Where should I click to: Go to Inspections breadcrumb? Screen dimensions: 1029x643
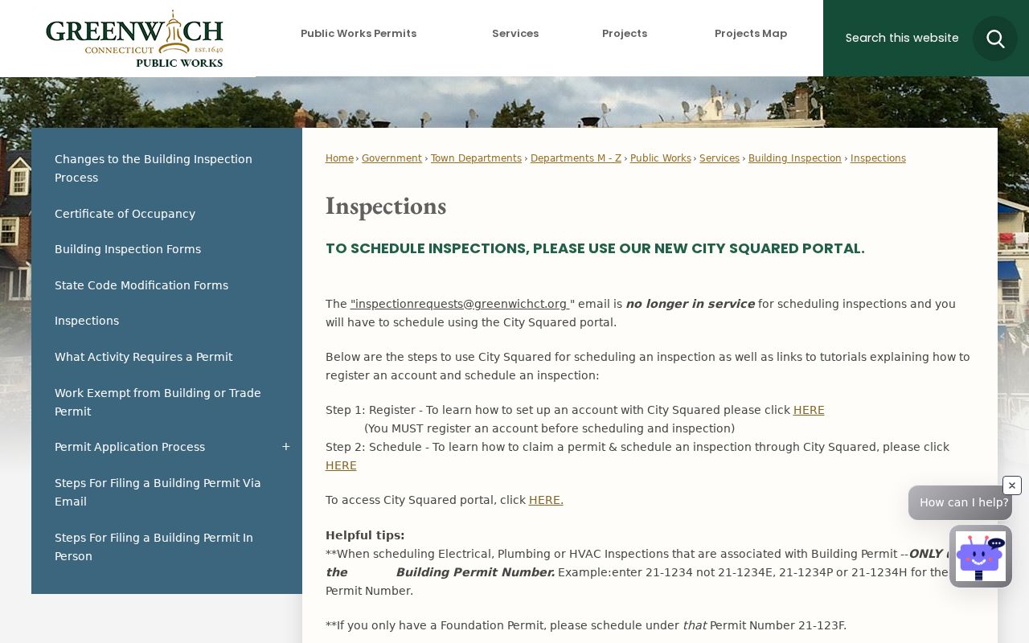[x=878, y=158]
